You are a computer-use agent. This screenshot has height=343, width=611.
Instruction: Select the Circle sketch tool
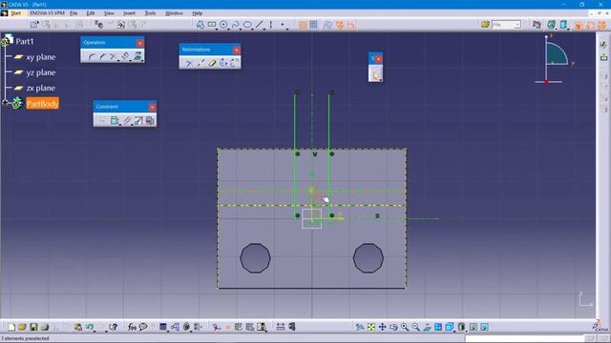pos(223,25)
